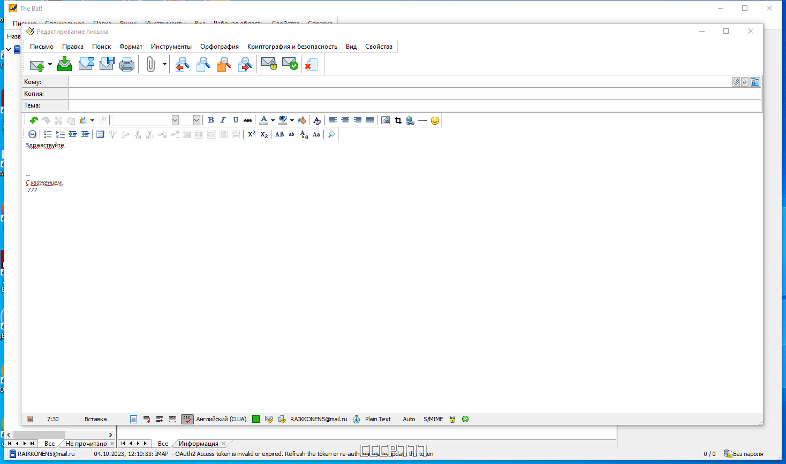Save message to disk floppy icon
Screen dimensions: 786x464
[x=107, y=65]
